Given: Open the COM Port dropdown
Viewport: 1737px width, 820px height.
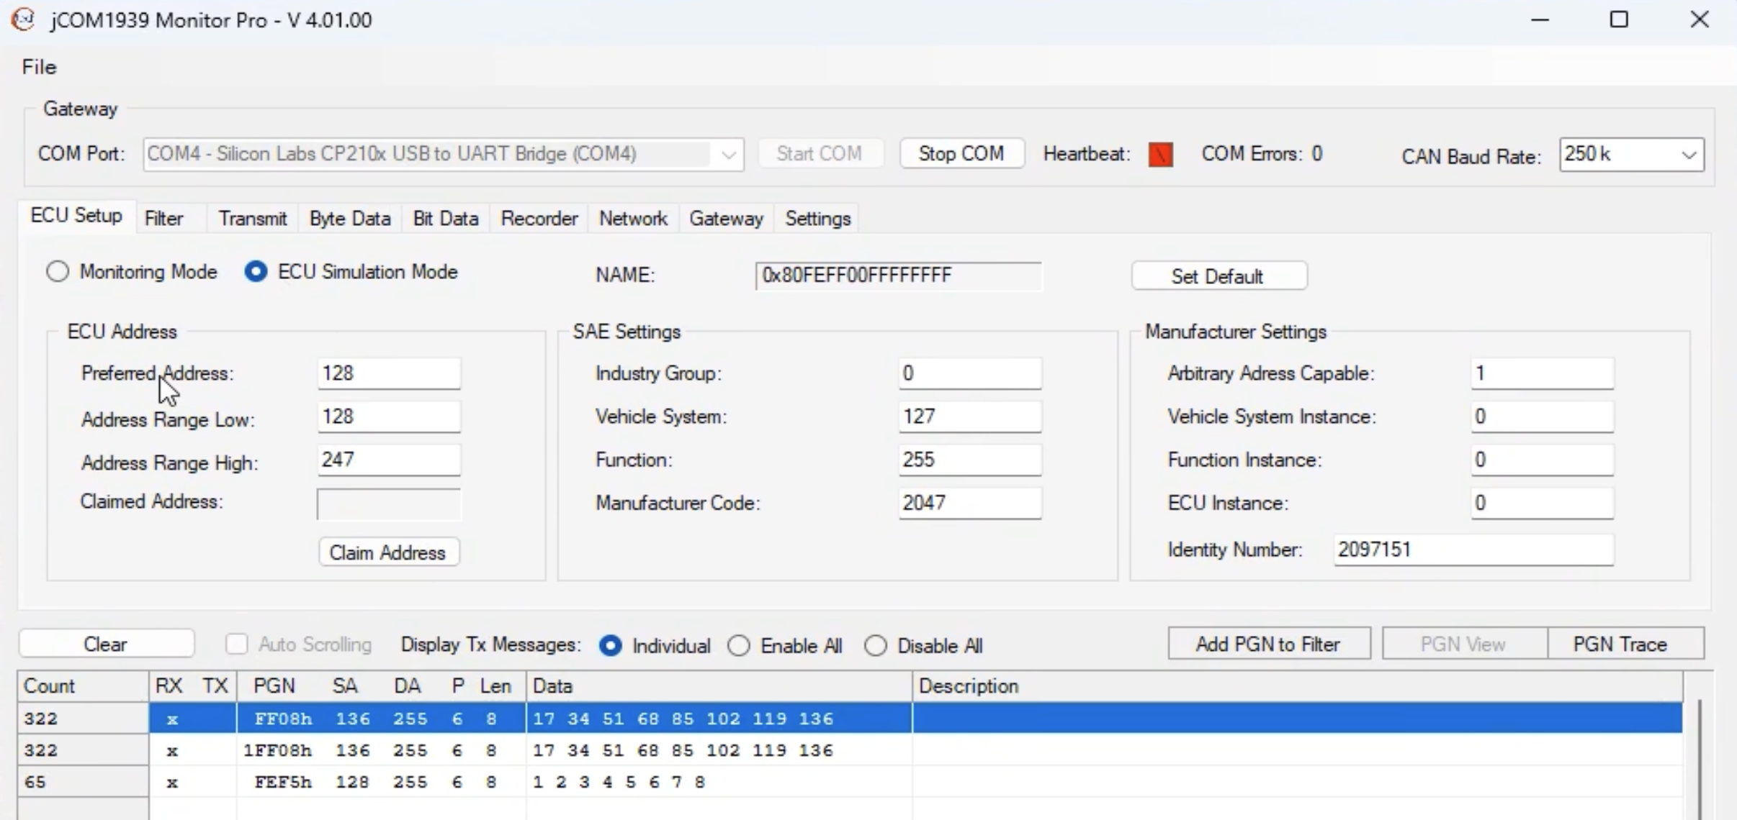Looking at the screenshot, I should [443, 154].
